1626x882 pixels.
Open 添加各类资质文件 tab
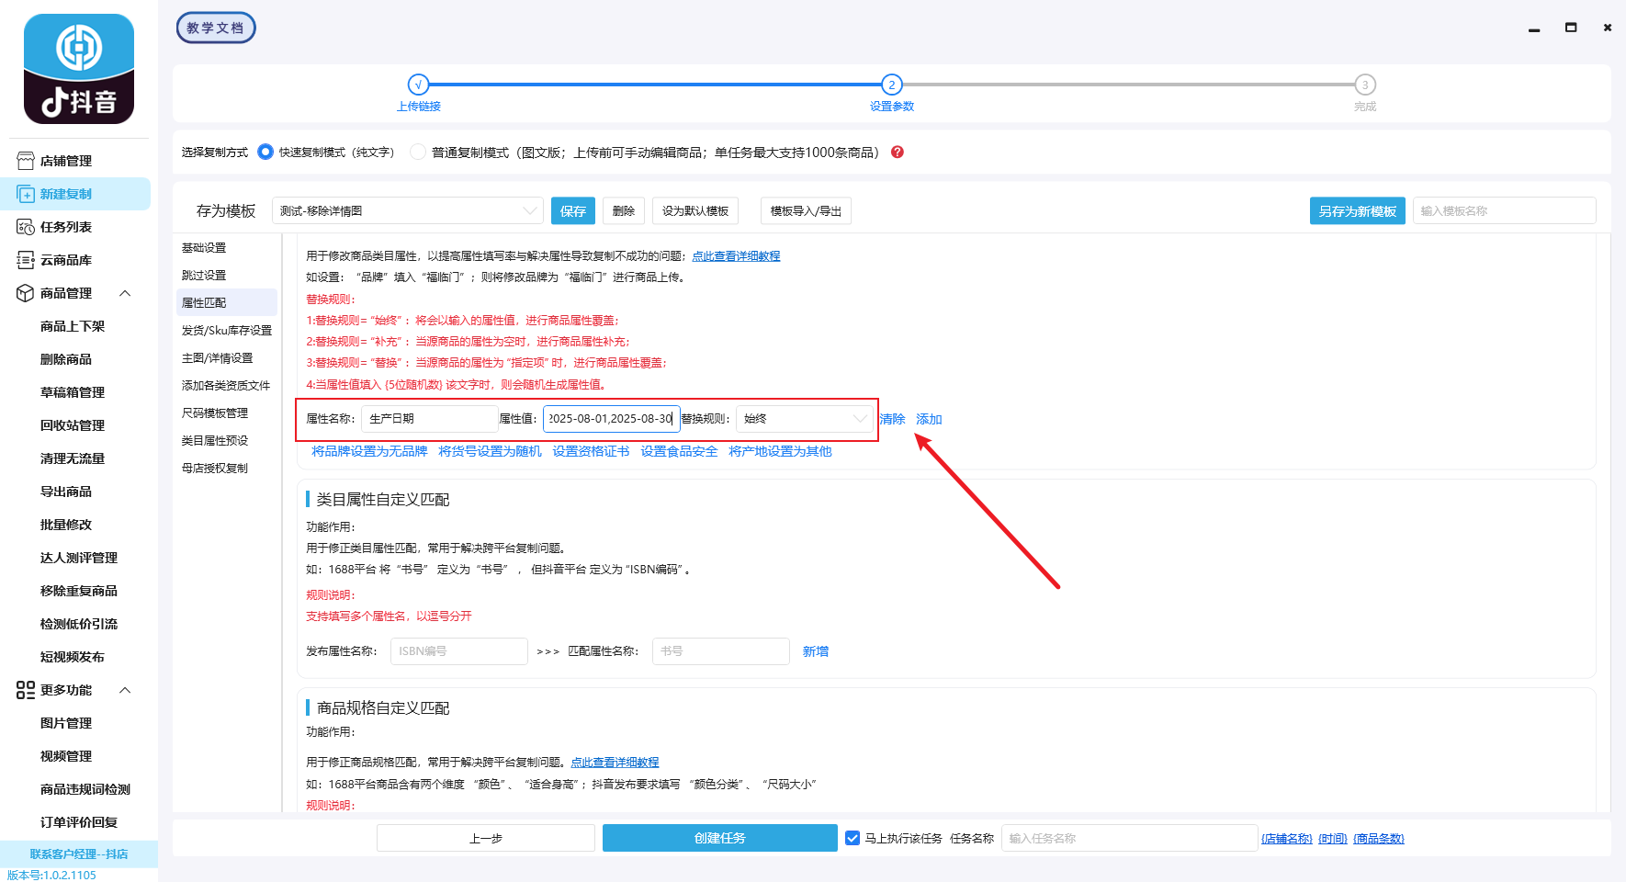(226, 386)
